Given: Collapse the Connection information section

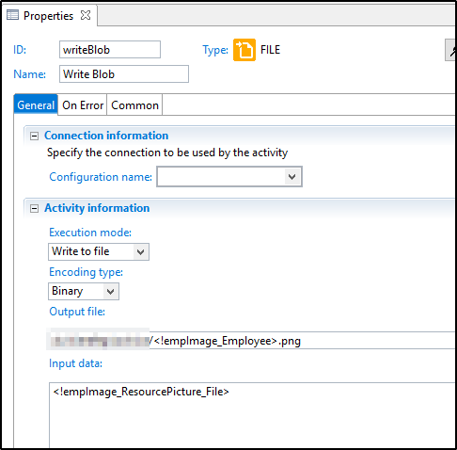Looking at the screenshot, I should [x=34, y=136].
